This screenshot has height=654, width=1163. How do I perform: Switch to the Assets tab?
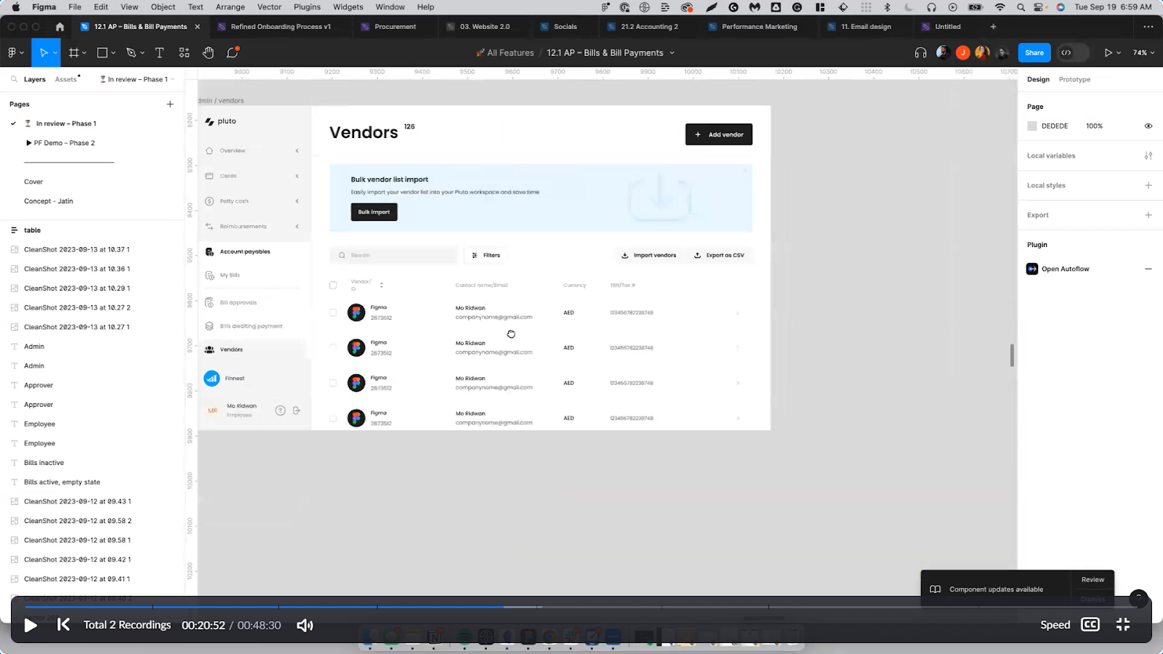(65, 79)
